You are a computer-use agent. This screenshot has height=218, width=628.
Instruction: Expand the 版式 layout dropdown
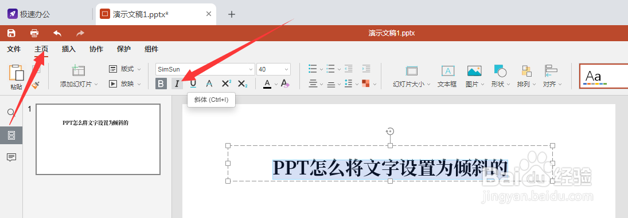pos(139,69)
